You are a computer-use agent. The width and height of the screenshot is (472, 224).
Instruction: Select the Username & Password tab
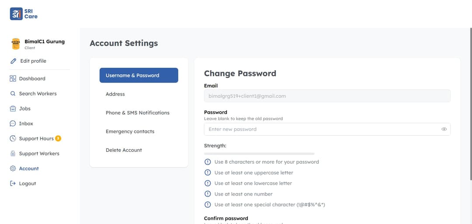(x=139, y=75)
